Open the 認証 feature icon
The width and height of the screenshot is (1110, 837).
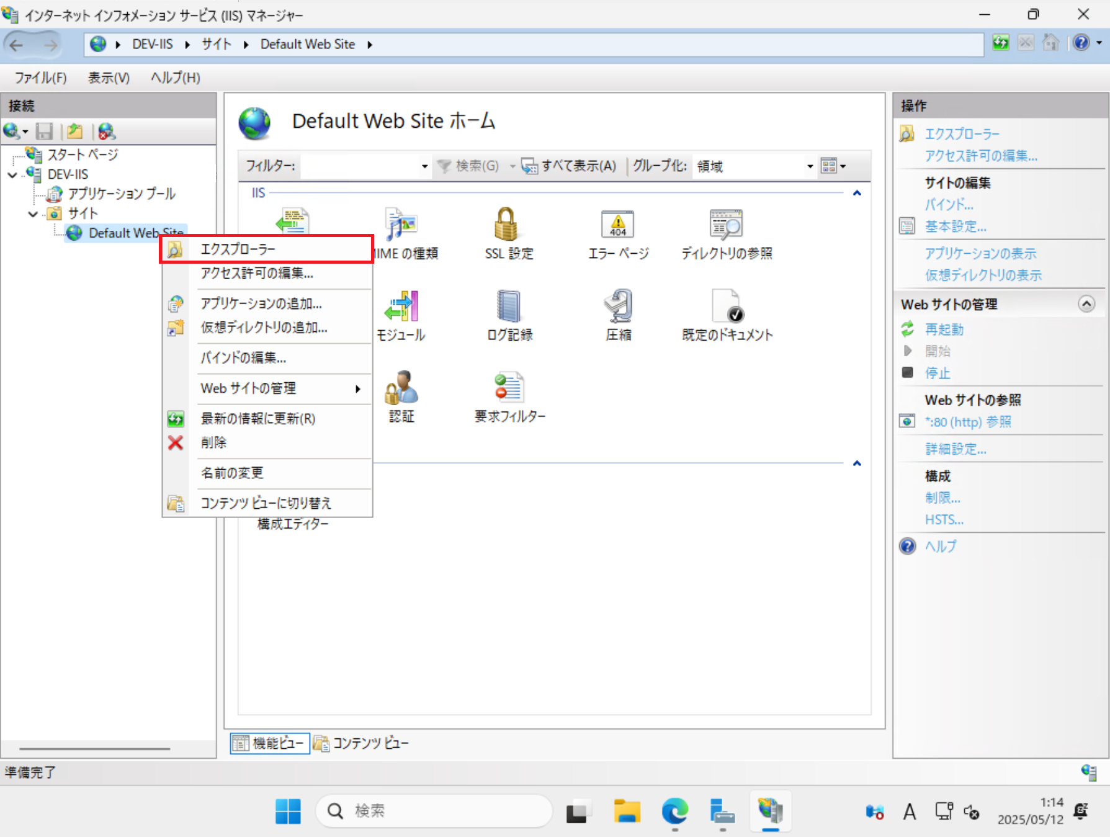click(x=401, y=397)
